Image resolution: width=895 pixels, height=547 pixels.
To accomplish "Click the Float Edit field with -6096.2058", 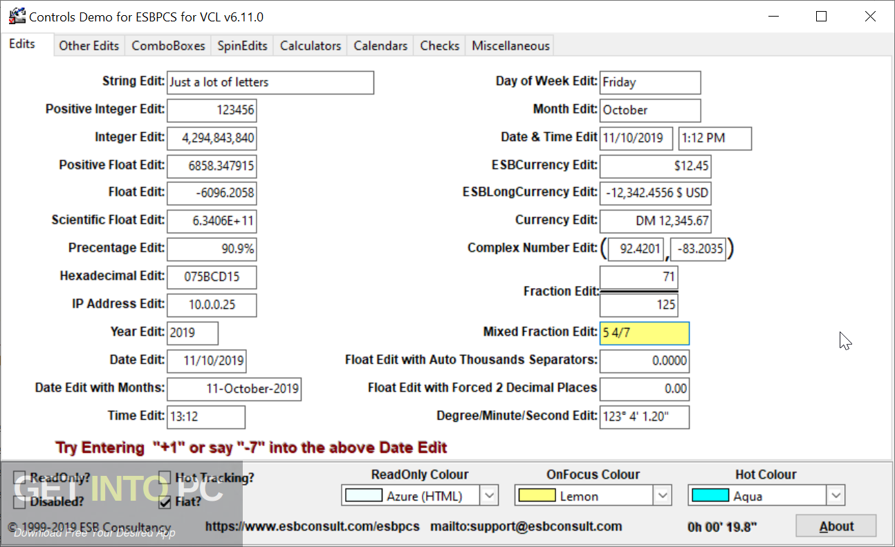I will pos(212,193).
